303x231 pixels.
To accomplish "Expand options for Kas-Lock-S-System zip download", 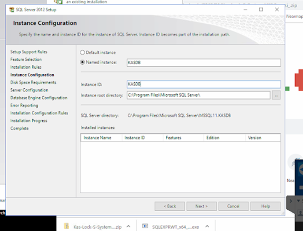I will pos(128,226).
